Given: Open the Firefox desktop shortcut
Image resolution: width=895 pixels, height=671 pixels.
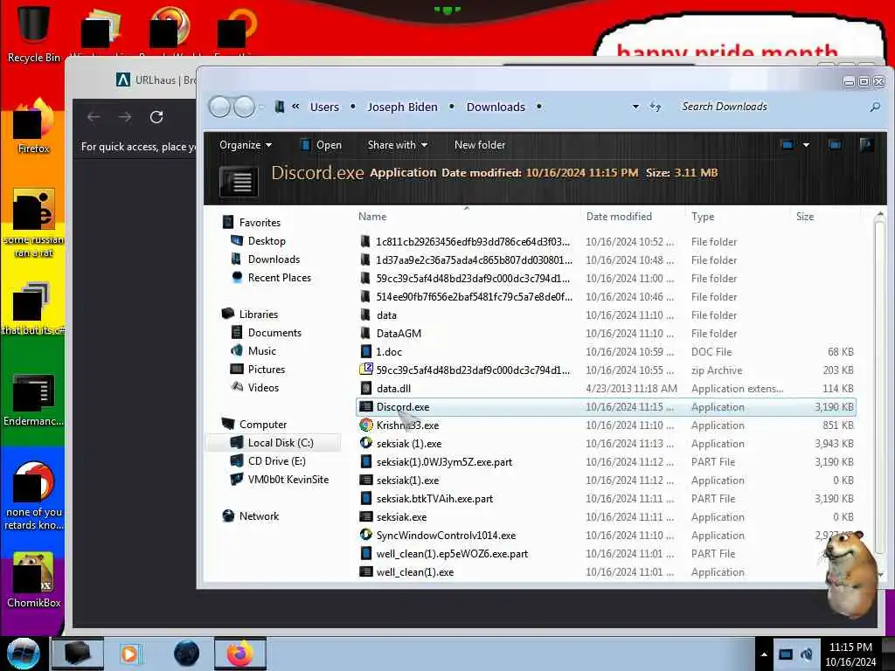Looking at the screenshot, I should click(x=33, y=127).
